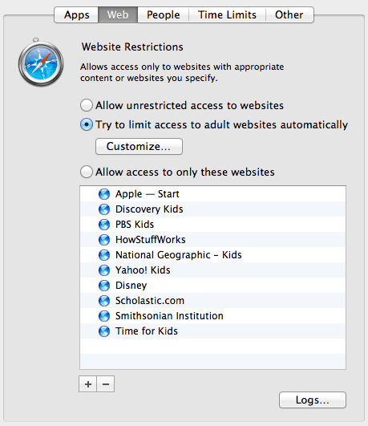Open the People tab

point(164,15)
